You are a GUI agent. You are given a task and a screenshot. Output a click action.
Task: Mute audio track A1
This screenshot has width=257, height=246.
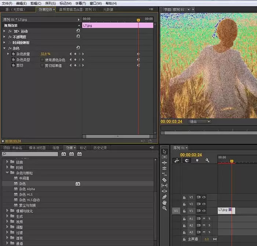(x=204, y=219)
